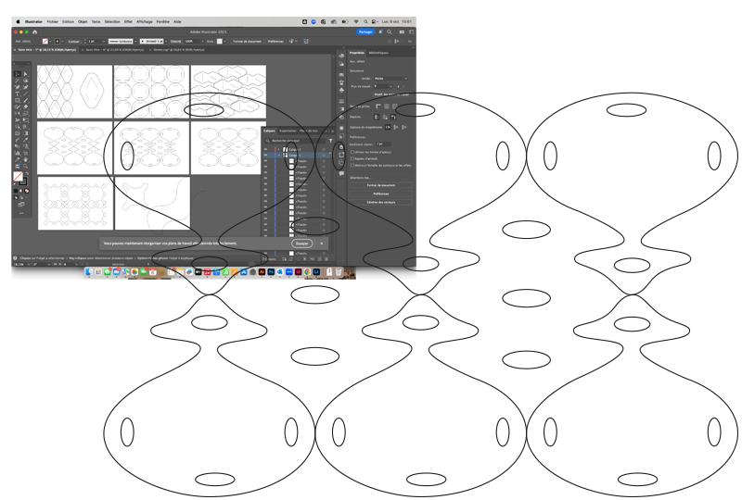Click the Essayer button in notification
The image size is (742, 500).
pos(301,244)
